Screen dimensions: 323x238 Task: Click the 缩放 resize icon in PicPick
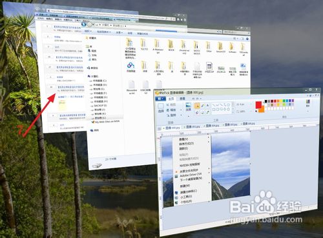coord(168,110)
